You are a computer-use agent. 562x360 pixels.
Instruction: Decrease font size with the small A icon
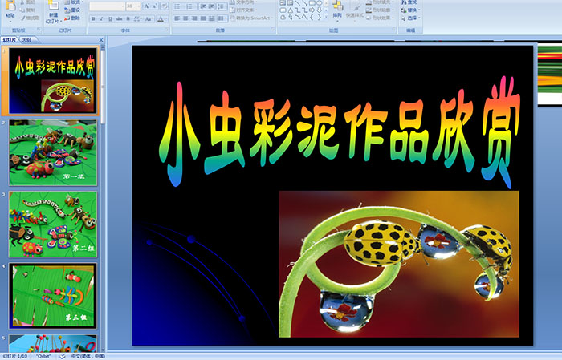tap(154, 6)
